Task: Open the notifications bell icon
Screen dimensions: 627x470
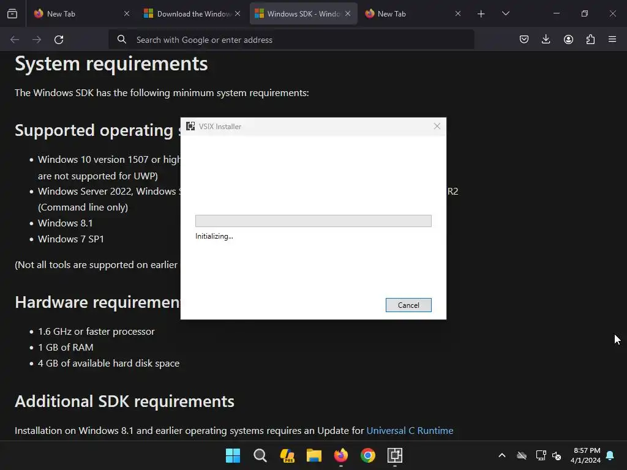Action: tap(610, 455)
